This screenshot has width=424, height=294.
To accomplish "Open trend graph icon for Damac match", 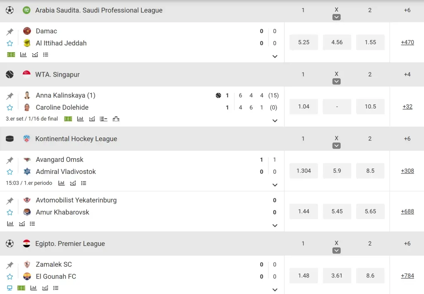I will tap(35, 55).
